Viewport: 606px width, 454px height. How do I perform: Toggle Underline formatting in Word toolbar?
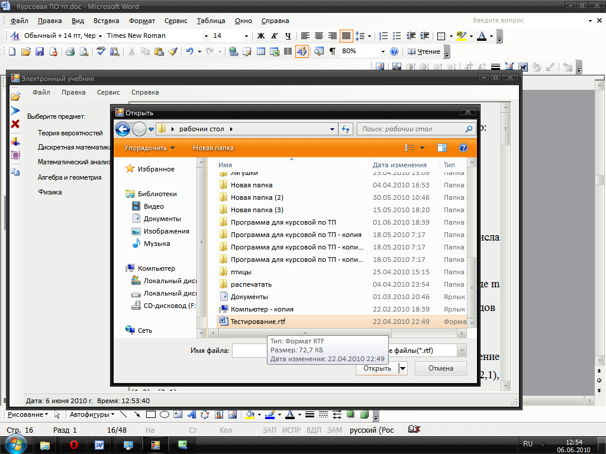pos(288,36)
